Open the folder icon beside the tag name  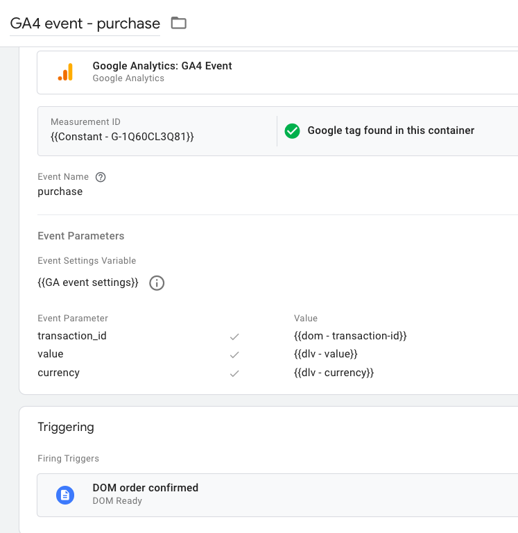click(179, 23)
